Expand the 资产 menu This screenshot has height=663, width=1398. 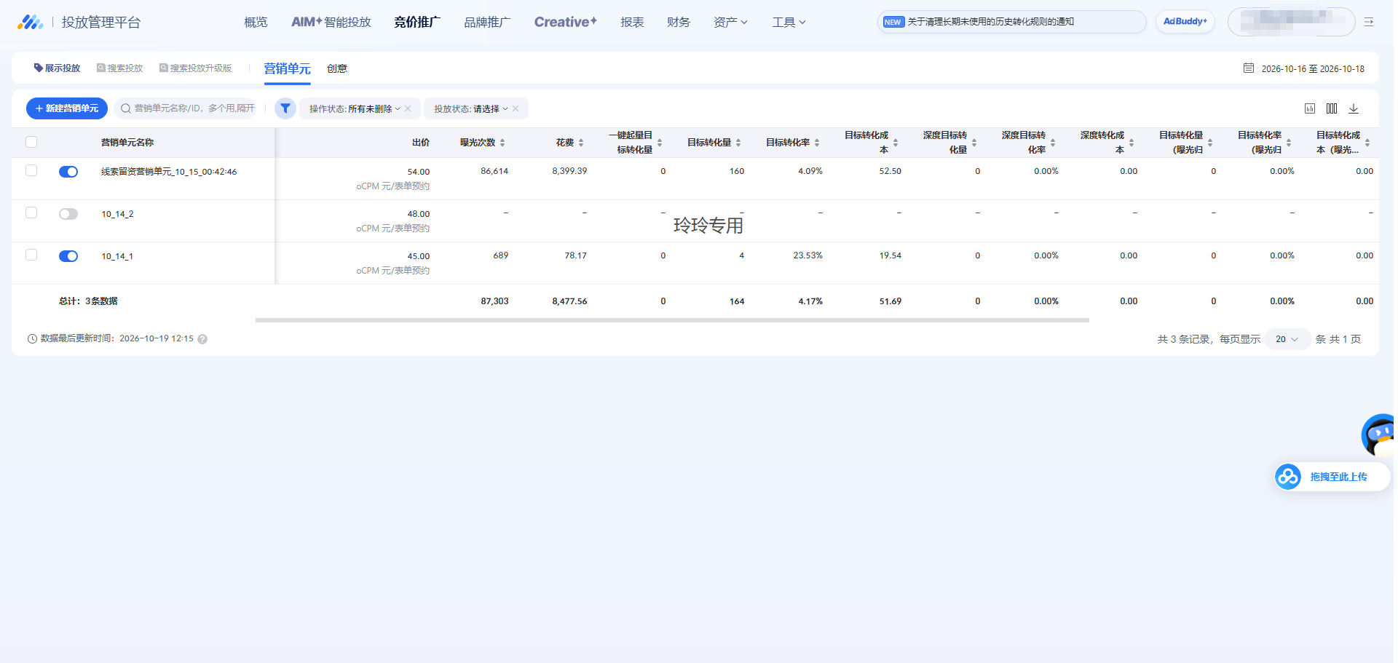click(x=730, y=23)
